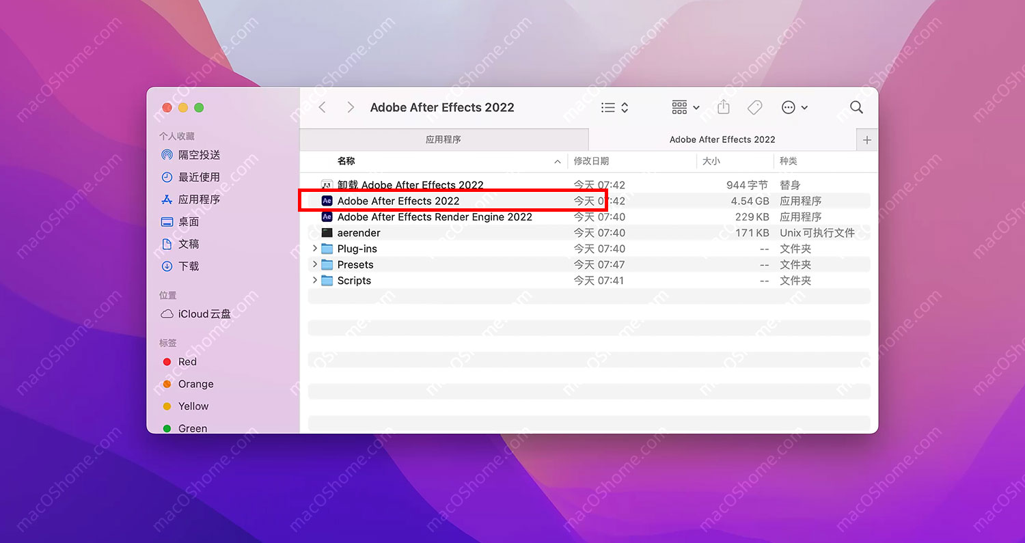1025x543 pixels.
Task: Select the Red tag in sidebar
Action: pos(187,362)
